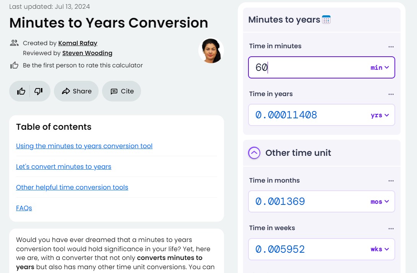The height and width of the screenshot is (273, 417).
Task: Open options menu for Time in minutes
Action: pyautogui.click(x=391, y=47)
